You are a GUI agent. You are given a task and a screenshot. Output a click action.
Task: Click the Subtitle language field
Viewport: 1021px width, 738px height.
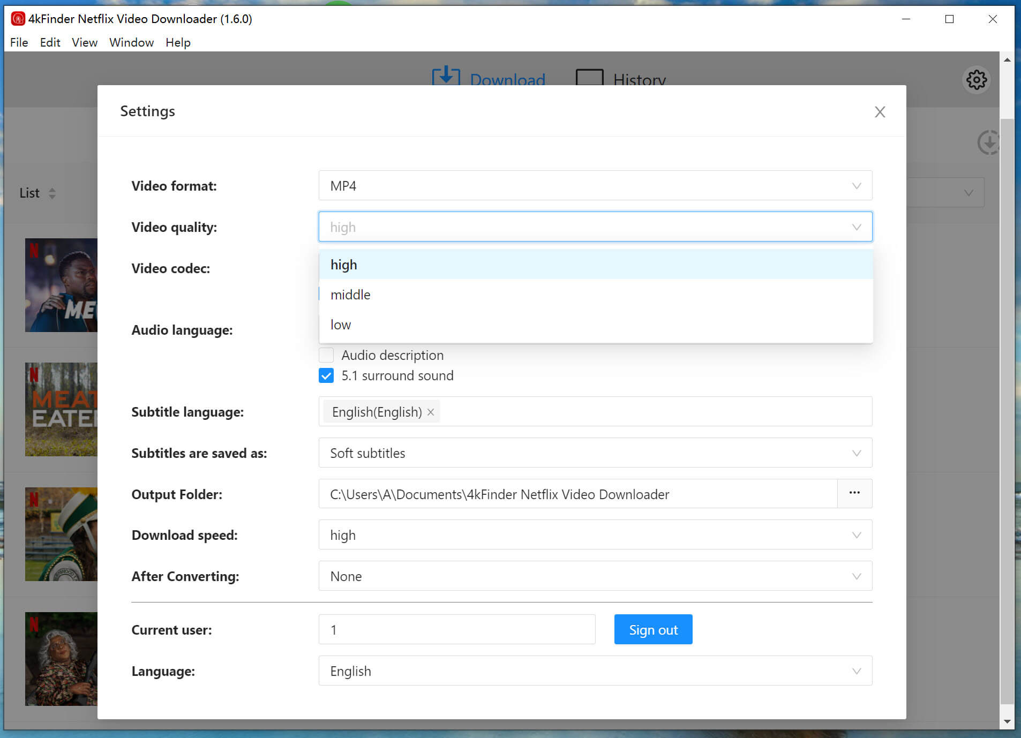tap(595, 412)
